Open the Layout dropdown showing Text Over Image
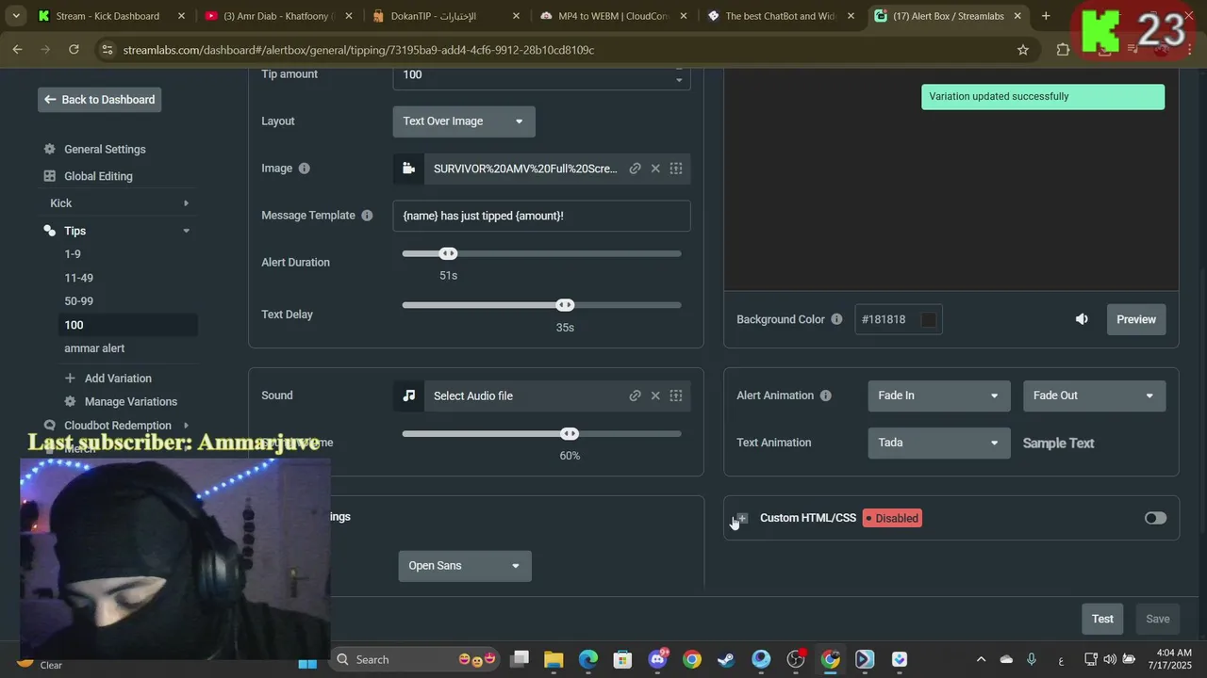Screen dimensions: 1207x678 (x=464, y=121)
